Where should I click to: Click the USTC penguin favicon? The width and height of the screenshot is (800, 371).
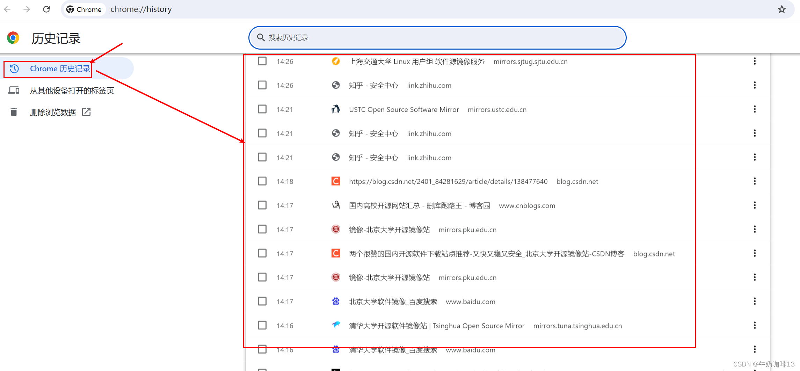pyautogui.click(x=336, y=109)
